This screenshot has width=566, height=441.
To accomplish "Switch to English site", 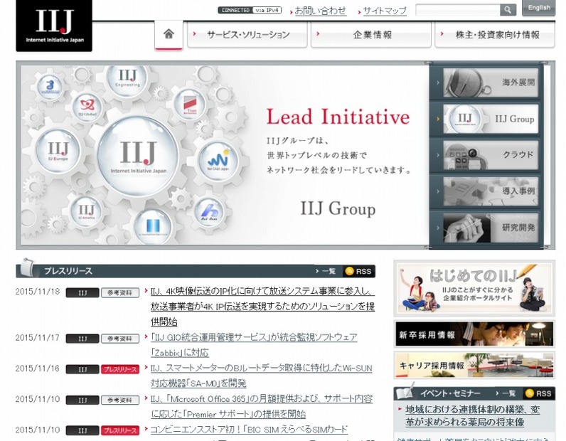I will (538, 8).
